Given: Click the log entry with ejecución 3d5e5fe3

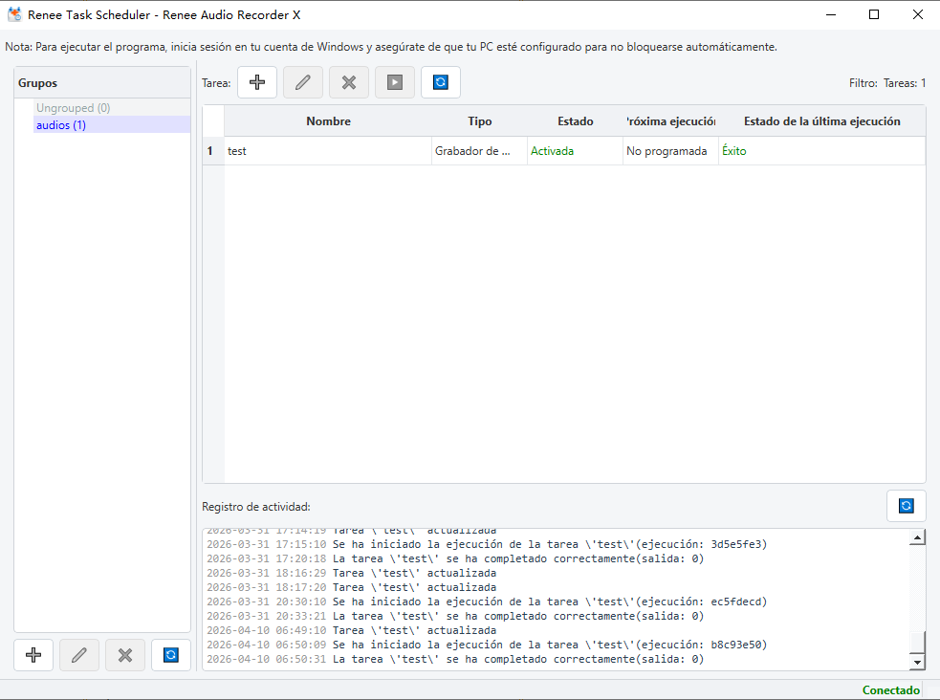Looking at the screenshot, I should [x=487, y=544].
